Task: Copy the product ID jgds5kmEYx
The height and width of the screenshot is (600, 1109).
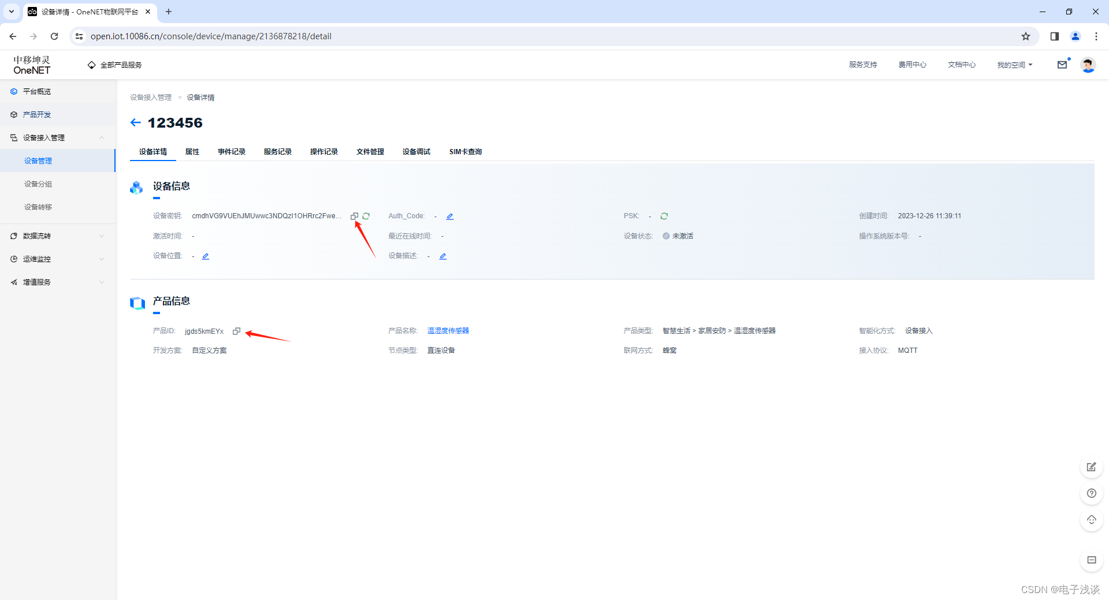Action: tap(236, 331)
